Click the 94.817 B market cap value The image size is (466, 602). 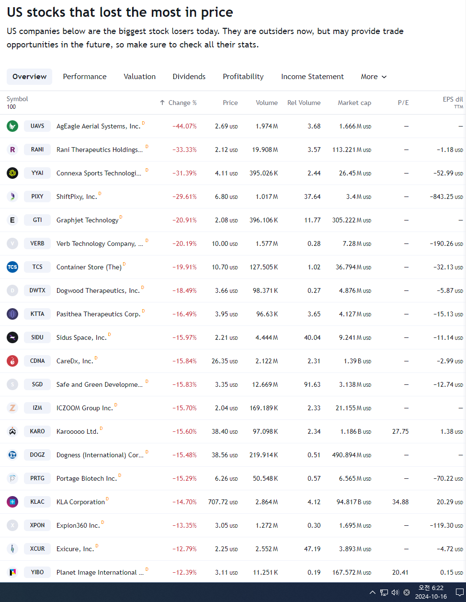pos(354,502)
